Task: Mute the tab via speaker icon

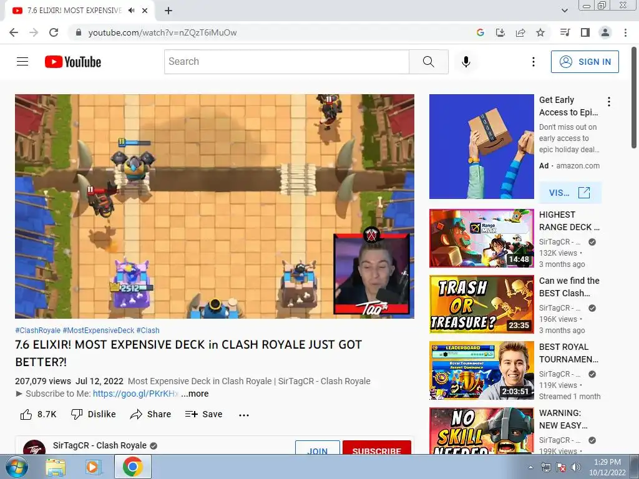Action: tap(131, 11)
